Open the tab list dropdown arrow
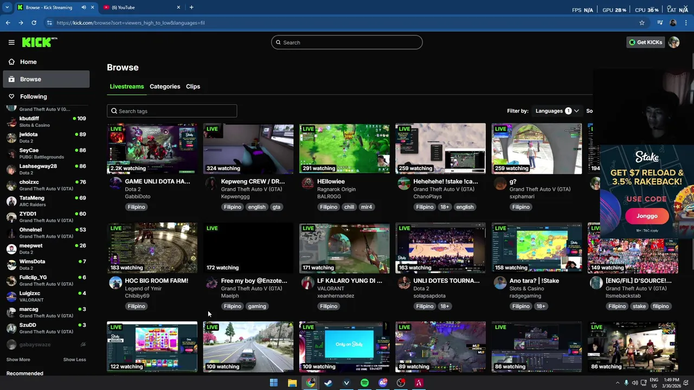 coord(7,7)
